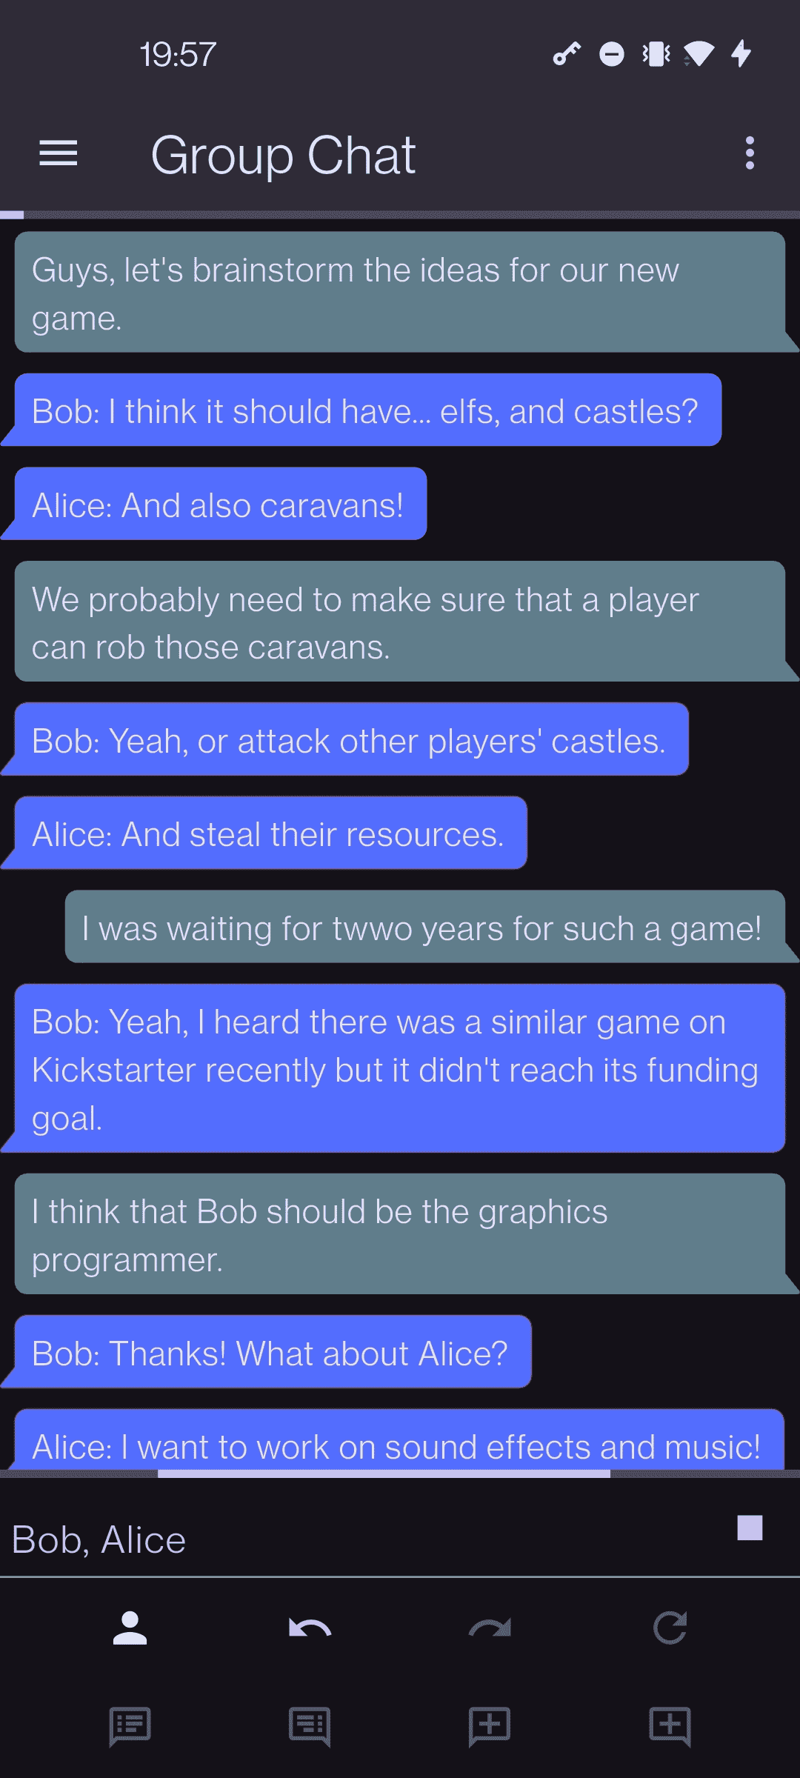Tap the person character icon
Screen dimensions: 800x1778
tap(130, 1628)
